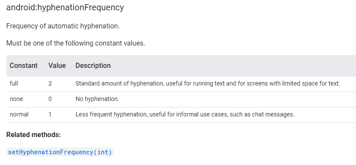Image resolution: width=356 pixels, height=165 pixels.
Task: Click value 1 in the normal row
Action: (50, 114)
